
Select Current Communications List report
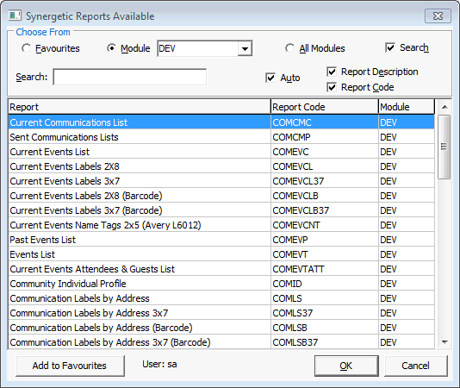140,122
